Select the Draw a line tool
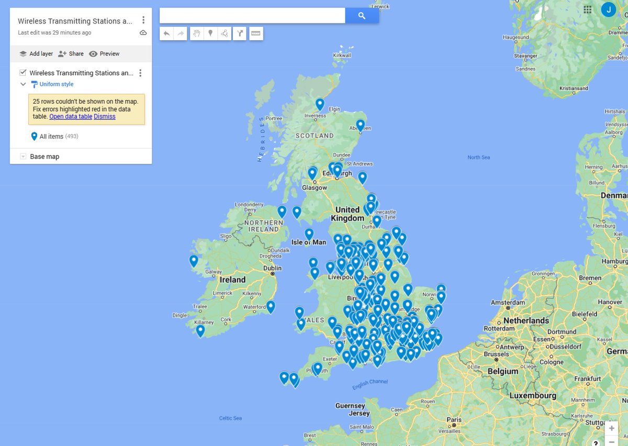 225,33
